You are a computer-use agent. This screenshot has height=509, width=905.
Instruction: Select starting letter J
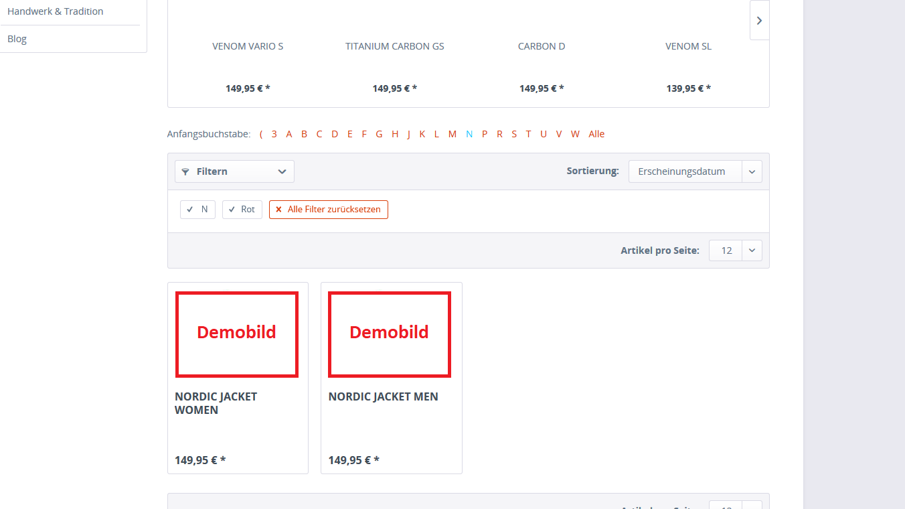pos(408,134)
